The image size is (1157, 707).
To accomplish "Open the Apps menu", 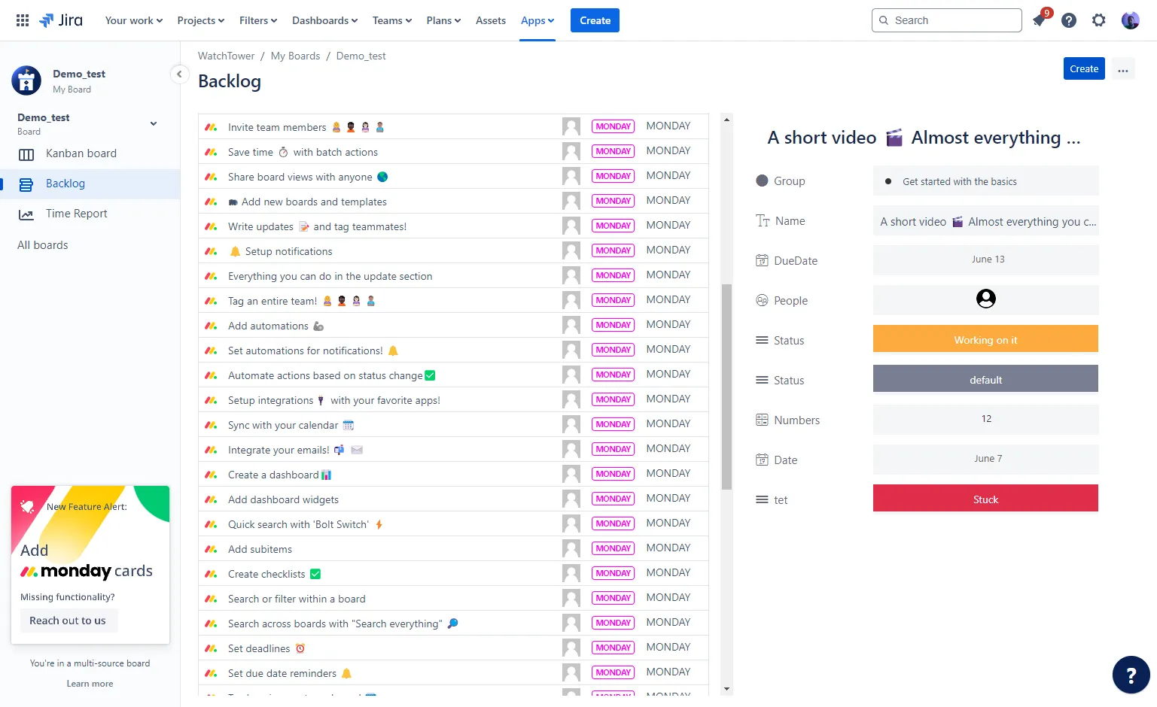I will click(537, 20).
